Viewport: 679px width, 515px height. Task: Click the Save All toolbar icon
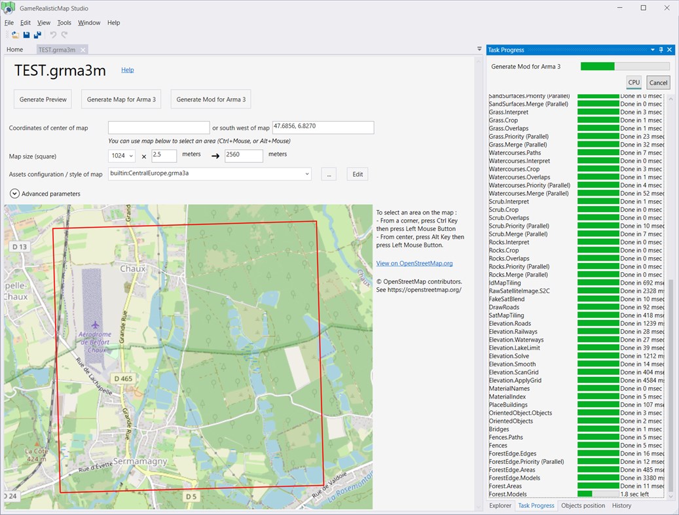point(37,35)
